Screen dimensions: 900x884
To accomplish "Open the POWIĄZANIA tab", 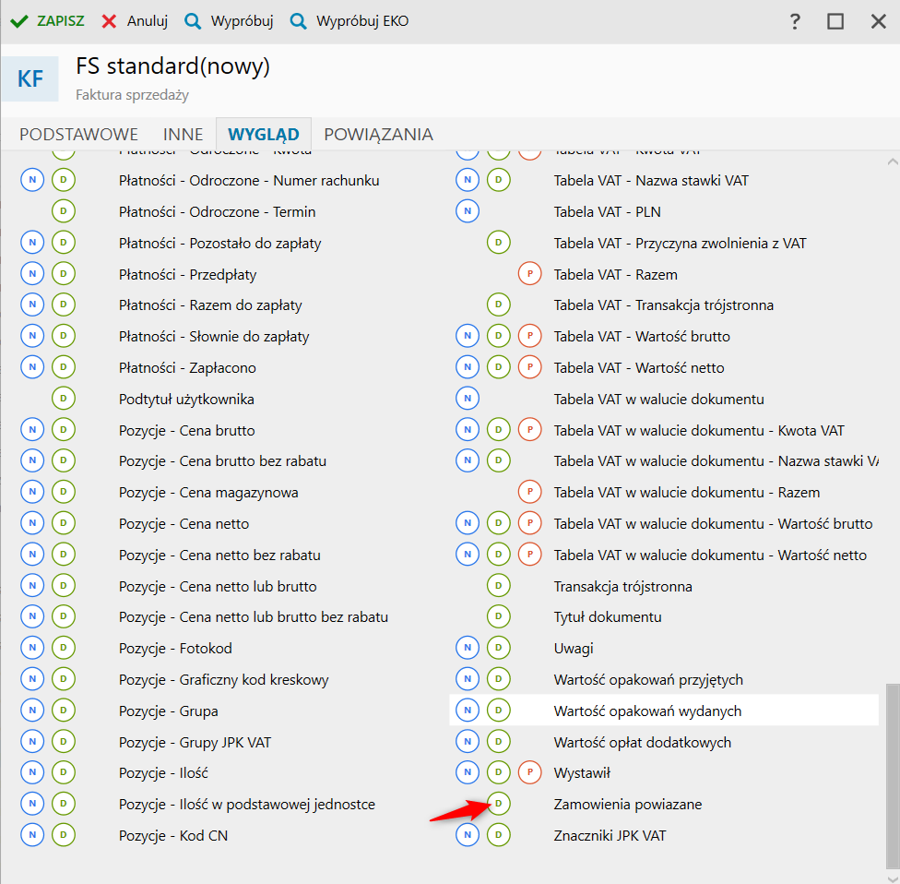I will point(378,134).
